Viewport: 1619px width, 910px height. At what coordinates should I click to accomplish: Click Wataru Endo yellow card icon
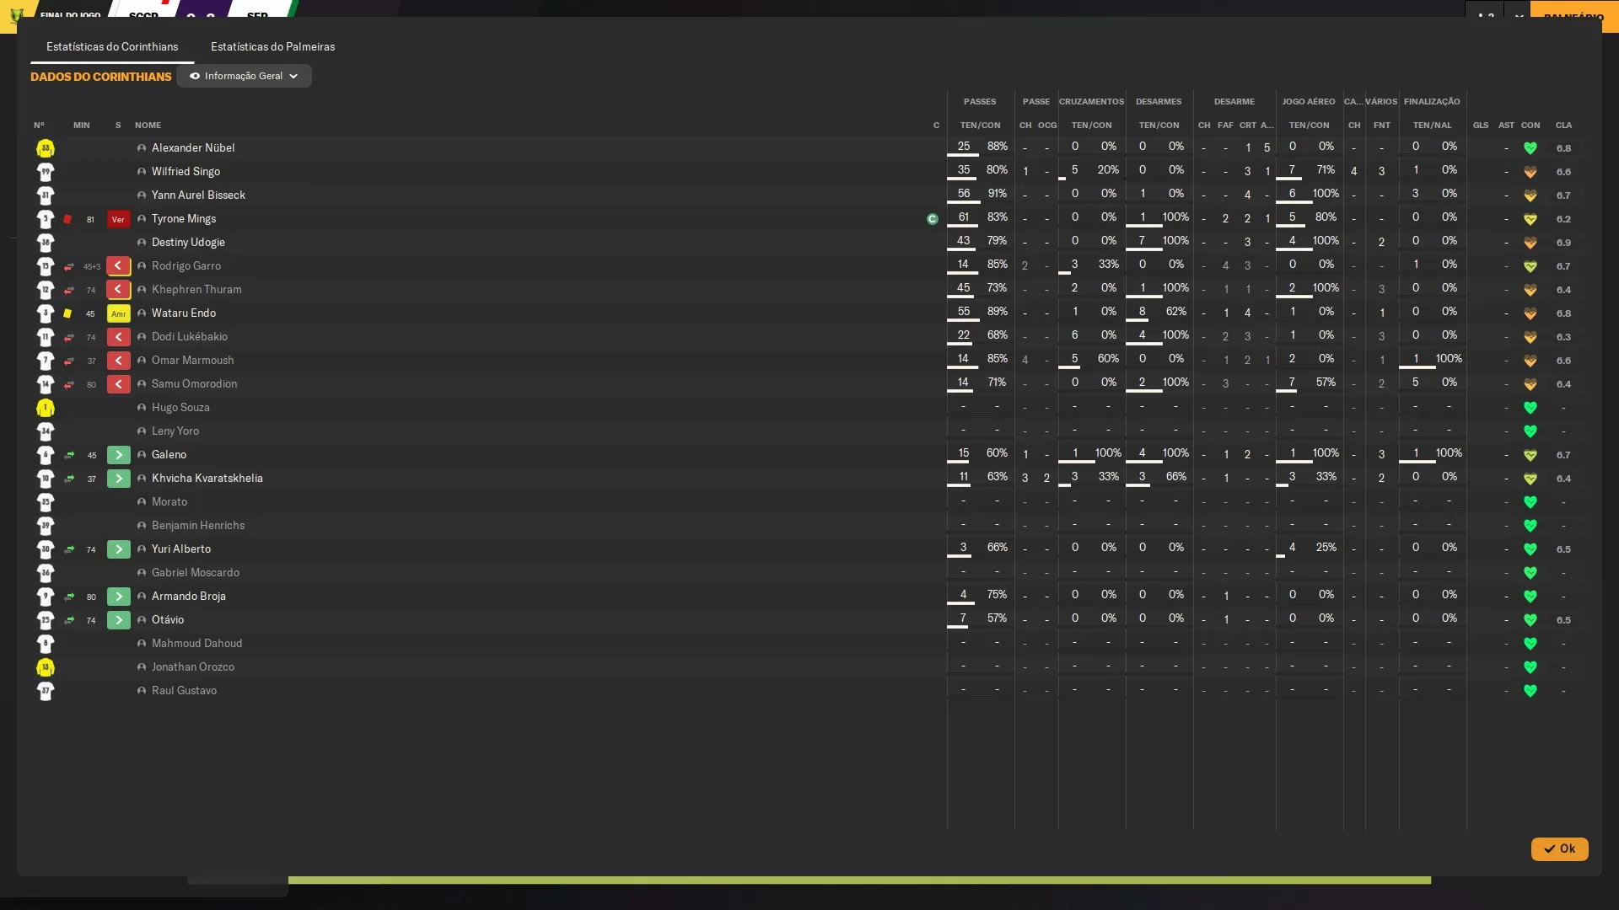point(67,313)
